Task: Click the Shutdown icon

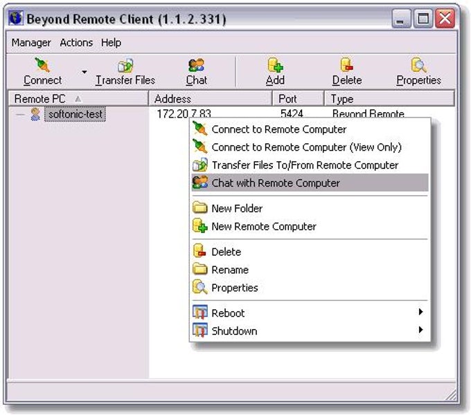Action: 200,331
